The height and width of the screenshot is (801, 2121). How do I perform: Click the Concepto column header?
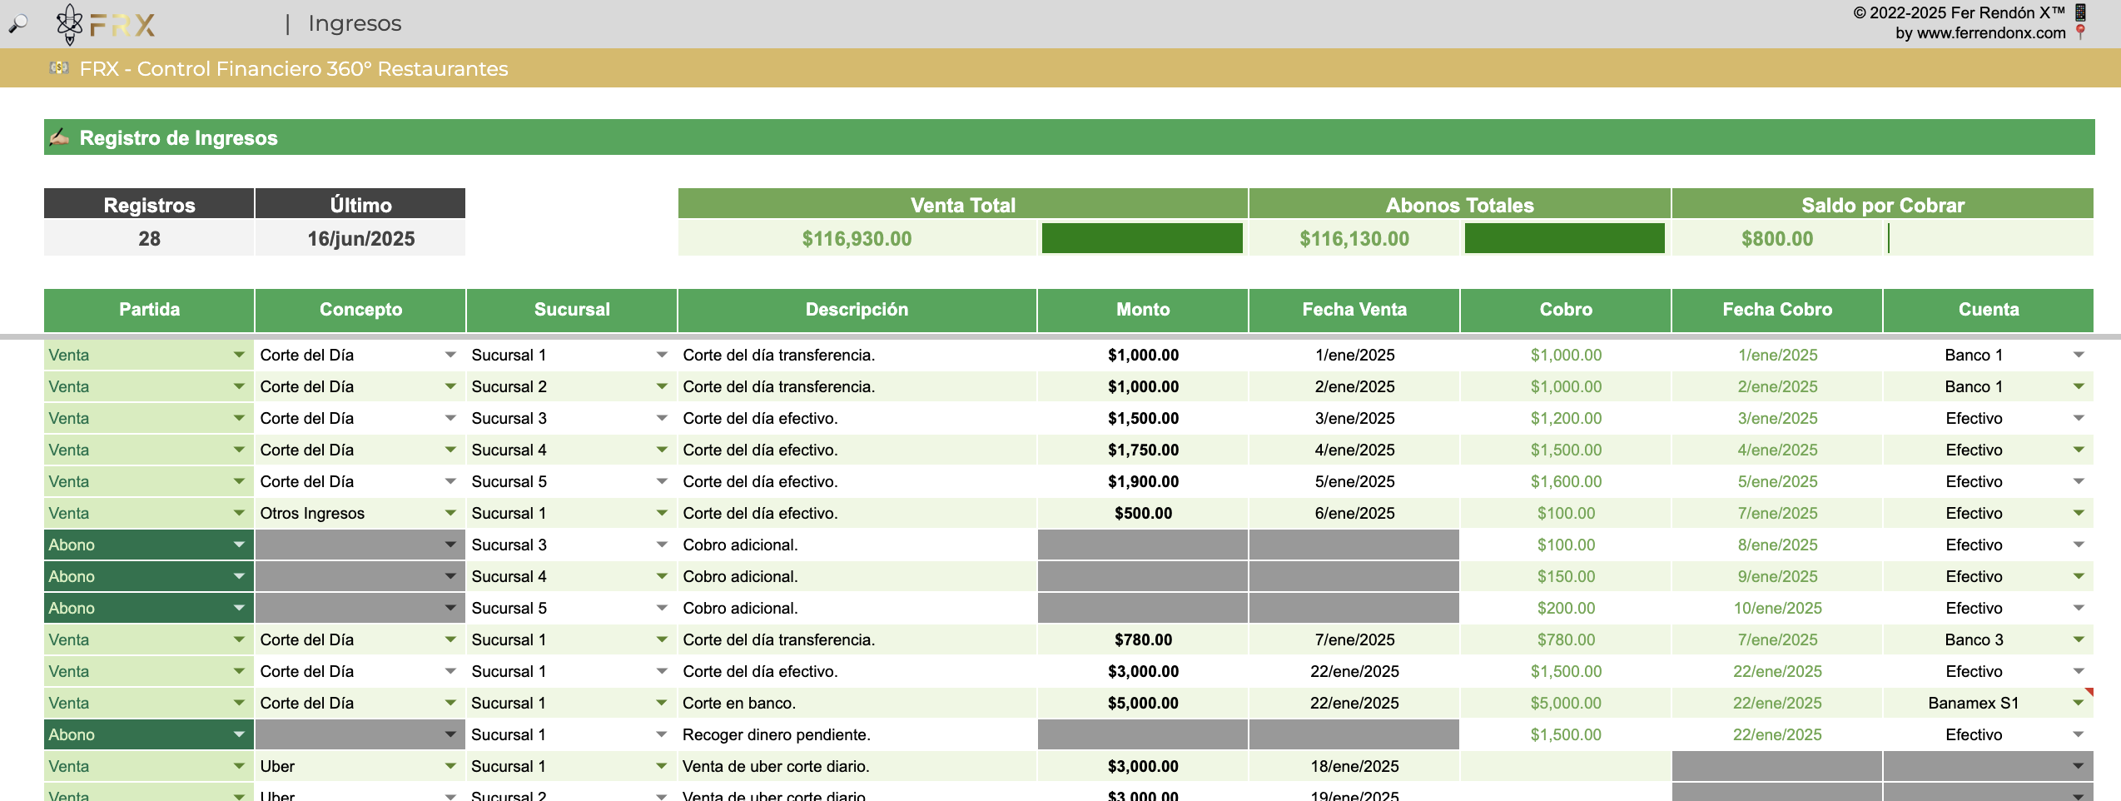[360, 310]
